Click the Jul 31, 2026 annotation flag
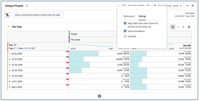 (x=67, y=80)
